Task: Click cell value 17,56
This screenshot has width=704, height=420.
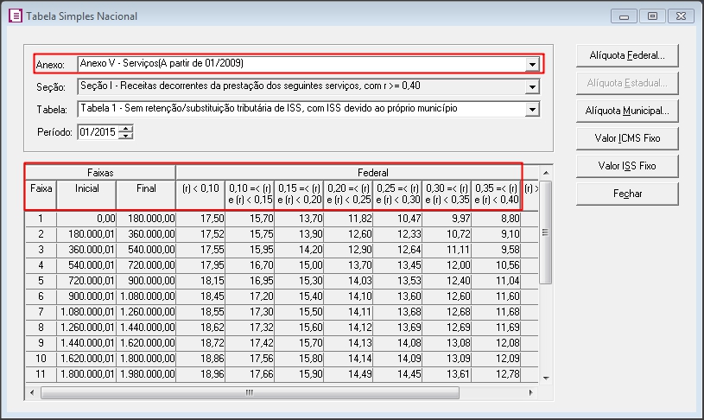Action: 250,359
